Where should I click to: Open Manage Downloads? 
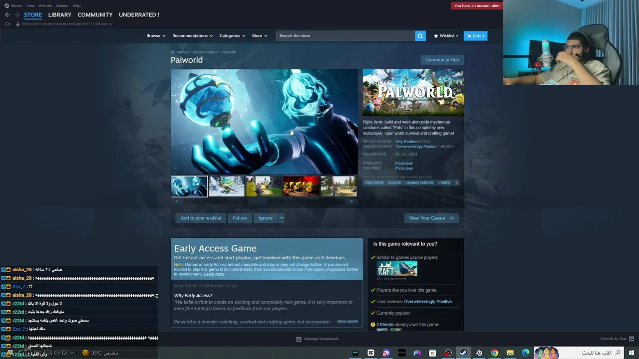coord(318,339)
